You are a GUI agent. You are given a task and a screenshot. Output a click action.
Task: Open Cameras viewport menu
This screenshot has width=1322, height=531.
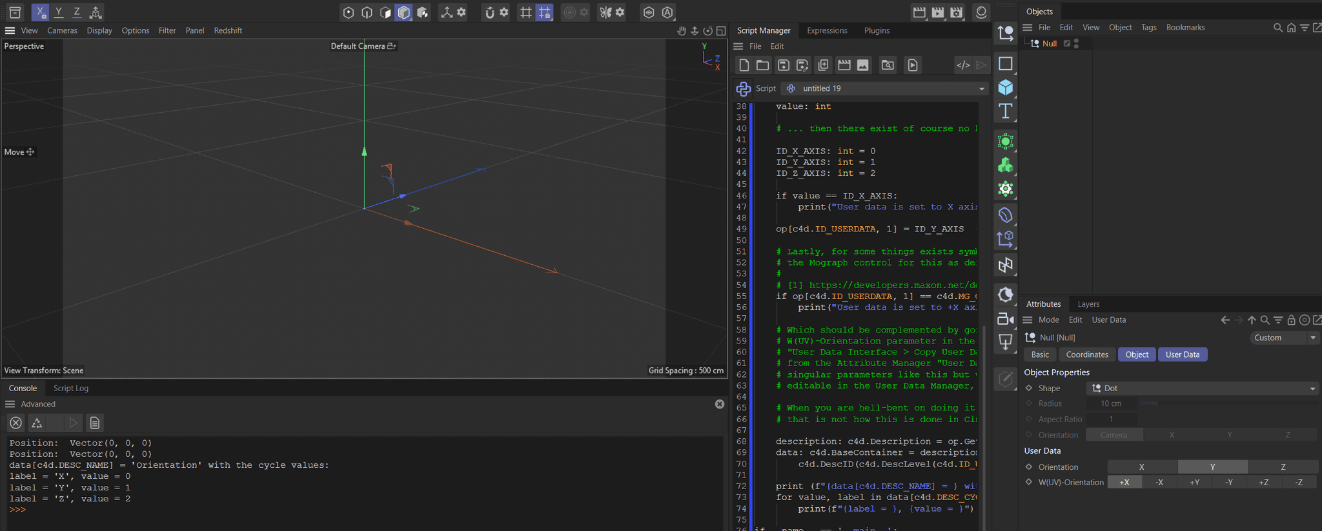point(62,30)
